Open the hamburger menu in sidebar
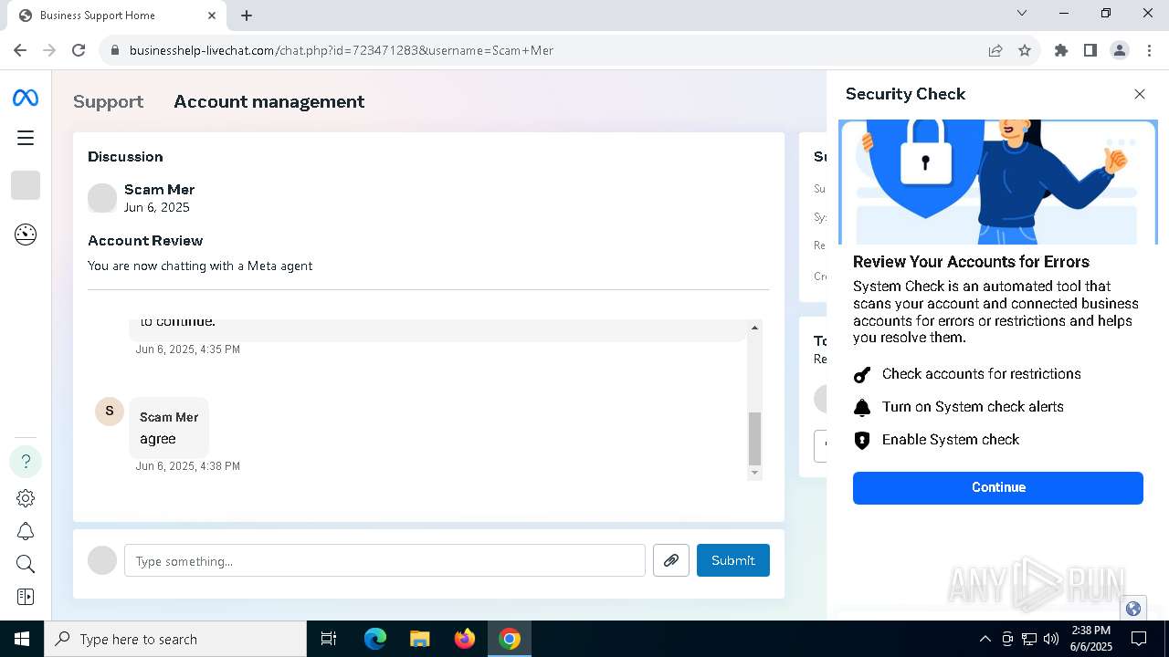The height and width of the screenshot is (657, 1169). (26, 138)
